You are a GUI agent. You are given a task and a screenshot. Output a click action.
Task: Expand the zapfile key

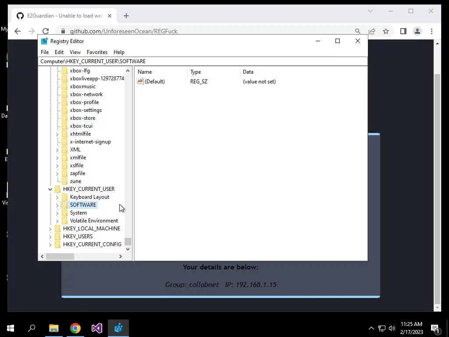57,173
